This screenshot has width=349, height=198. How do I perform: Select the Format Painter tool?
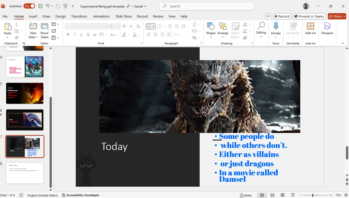point(16,38)
